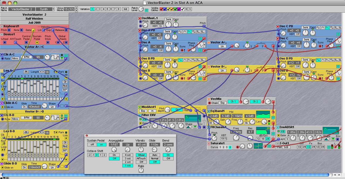Viewport: 345px width, 179px height.
Task: Click Rnd button on Lev B-D
Action: click(x=65, y=146)
